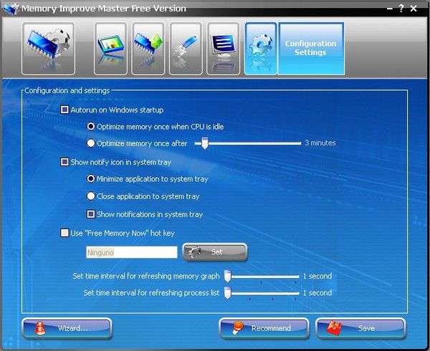The width and height of the screenshot is (430, 351).
Task: Toggle Show notifications in system tray checkbox
Action: tap(91, 214)
